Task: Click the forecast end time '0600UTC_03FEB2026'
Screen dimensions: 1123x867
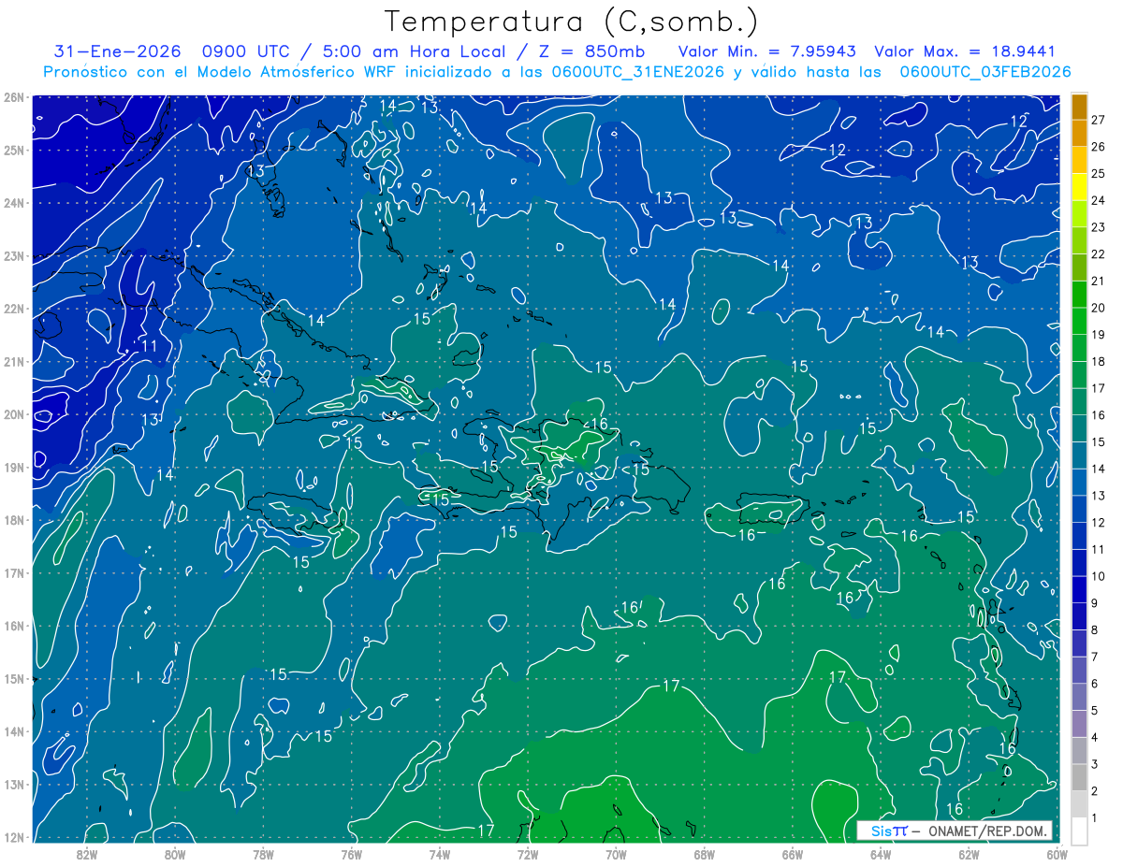Action: tap(985, 72)
